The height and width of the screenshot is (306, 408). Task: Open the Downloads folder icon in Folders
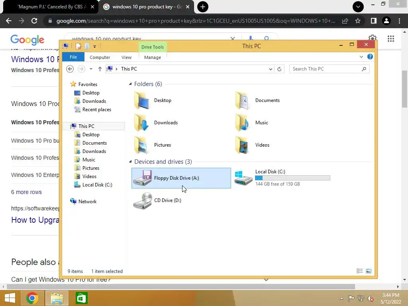tap(142, 123)
